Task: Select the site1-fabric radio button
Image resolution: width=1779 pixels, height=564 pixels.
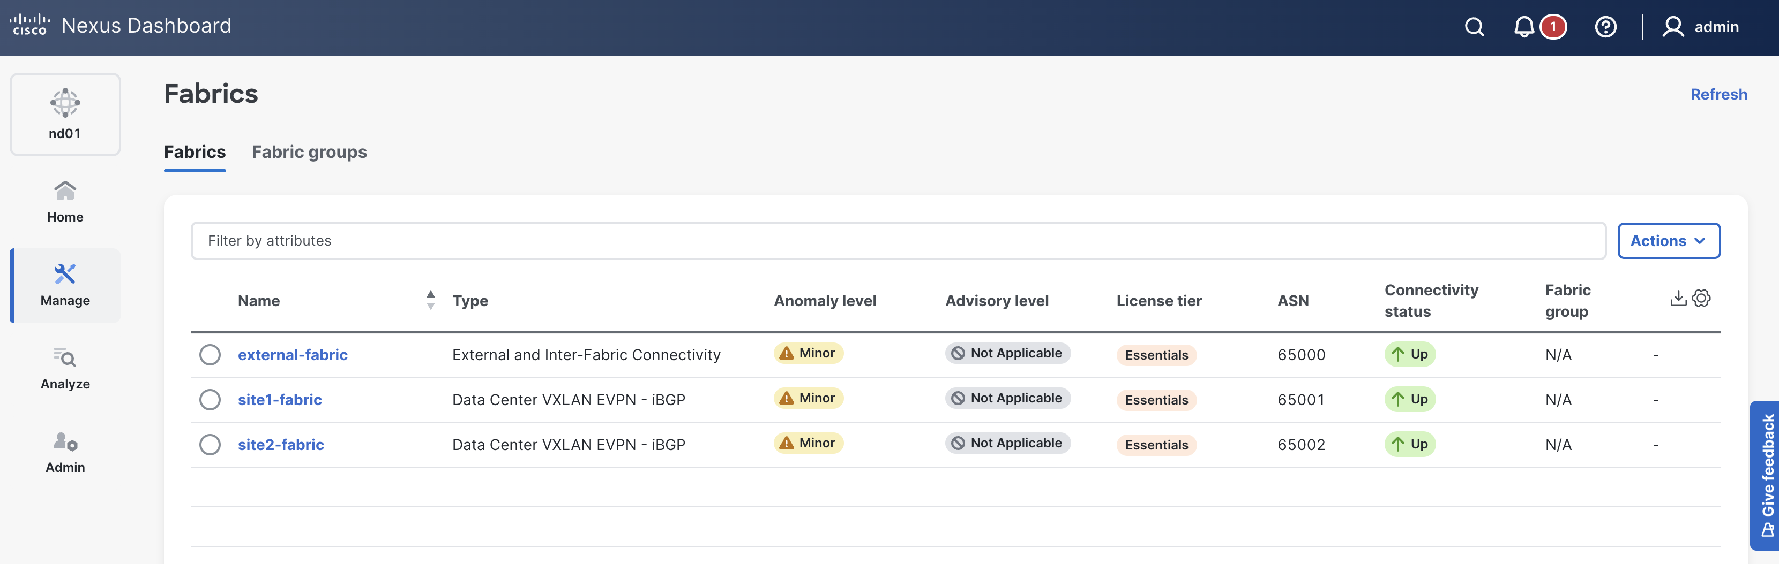Action: (210, 400)
